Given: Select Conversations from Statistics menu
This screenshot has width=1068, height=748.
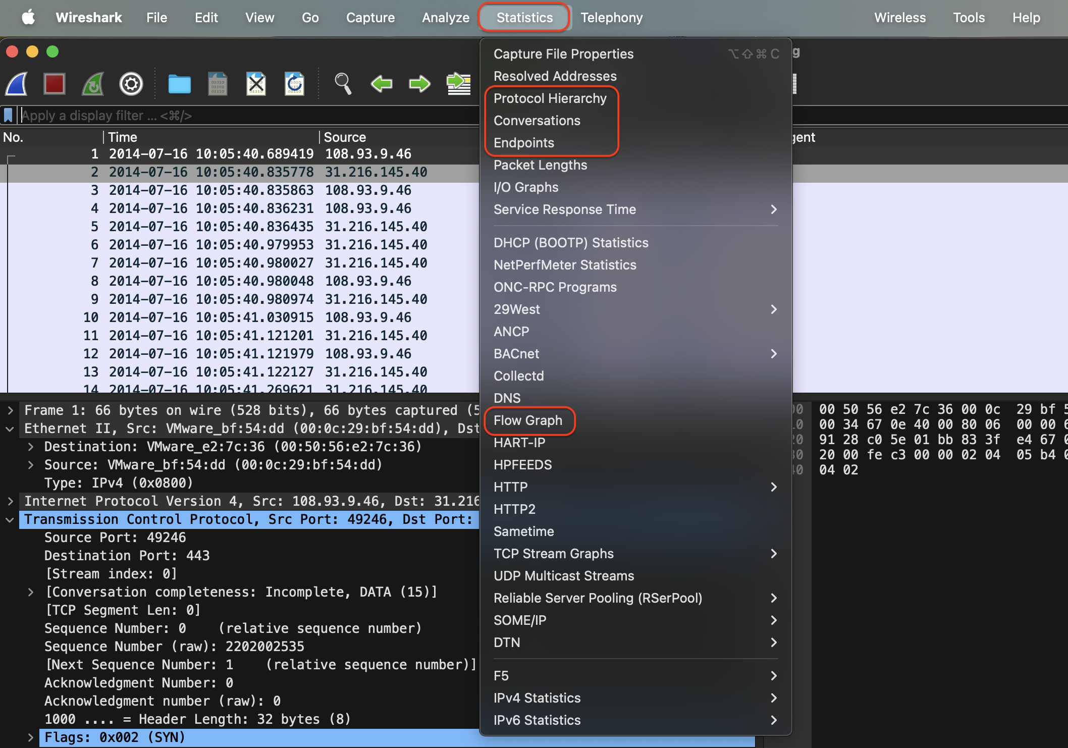Looking at the screenshot, I should pos(537,119).
